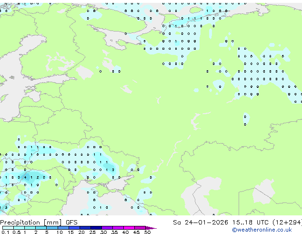The image size is (302, 234).
Task: Click the 0.5–1 mm legend swatch
Action: (x=19, y=228)
